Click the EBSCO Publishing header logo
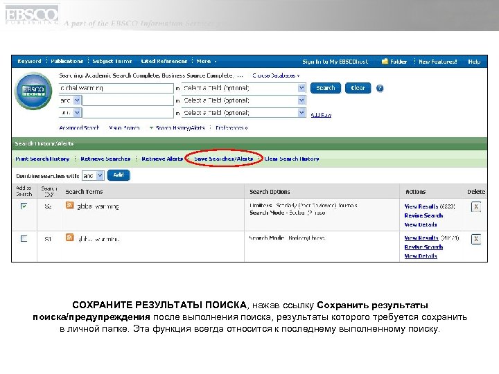The width and height of the screenshot is (499, 374). click(x=32, y=15)
